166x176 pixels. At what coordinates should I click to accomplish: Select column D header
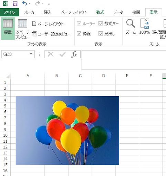pos(104,76)
